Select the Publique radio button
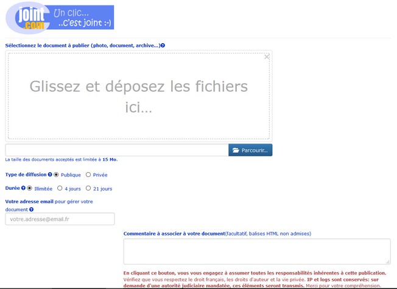Image resolution: width=397 pixels, height=289 pixels. point(56,175)
